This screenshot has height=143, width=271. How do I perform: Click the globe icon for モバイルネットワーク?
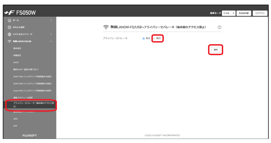pos(10,34)
